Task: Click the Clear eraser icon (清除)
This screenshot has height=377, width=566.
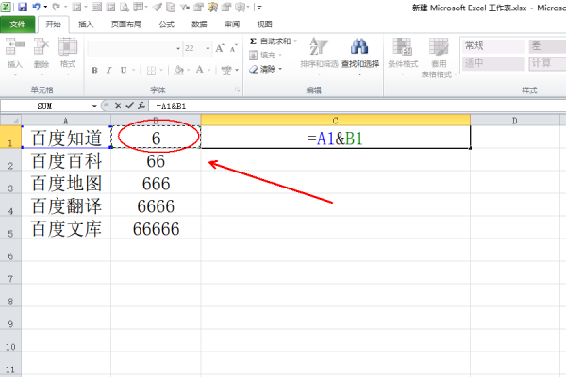Action: pos(254,69)
